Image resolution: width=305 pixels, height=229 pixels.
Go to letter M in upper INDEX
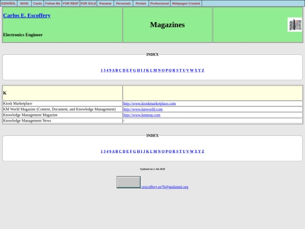click(x=155, y=70)
